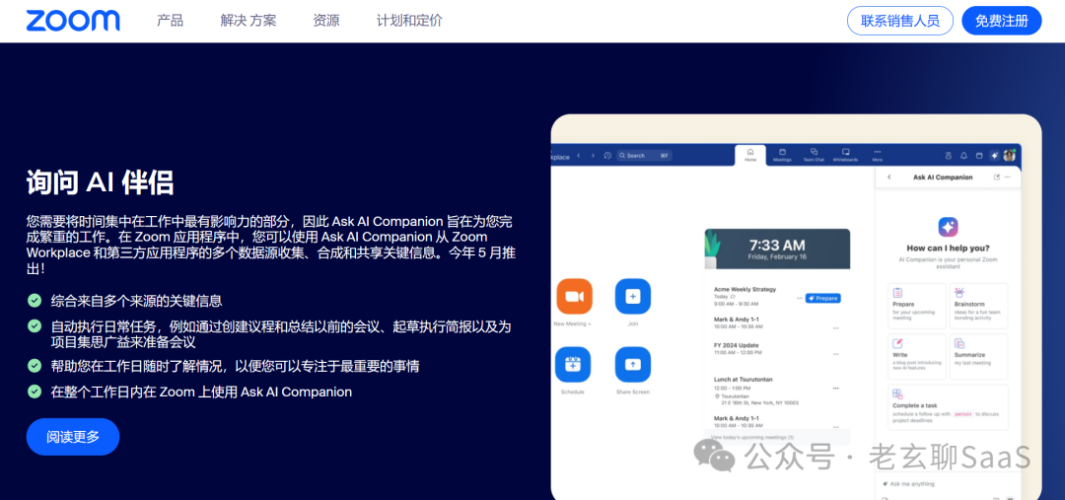Toggle the AI Companion sparkle icon in toolbar

pos(994,156)
